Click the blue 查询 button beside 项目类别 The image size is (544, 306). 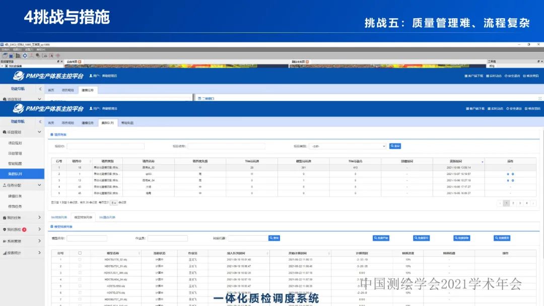(395, 146)
